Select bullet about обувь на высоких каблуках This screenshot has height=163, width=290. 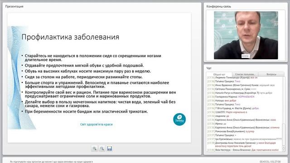[x=88, y=71]
